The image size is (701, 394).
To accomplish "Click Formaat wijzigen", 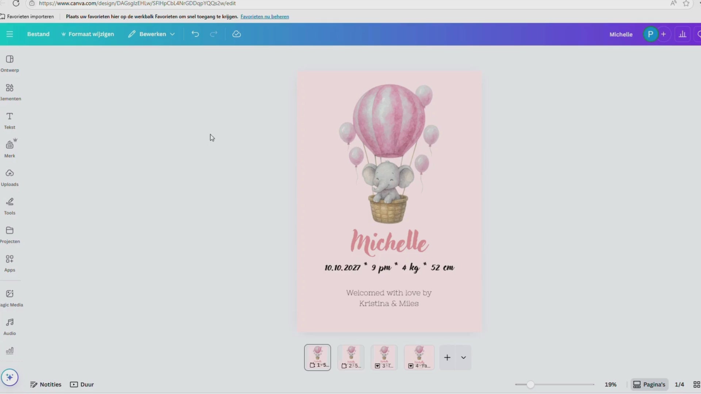I will tap(88, 34).
